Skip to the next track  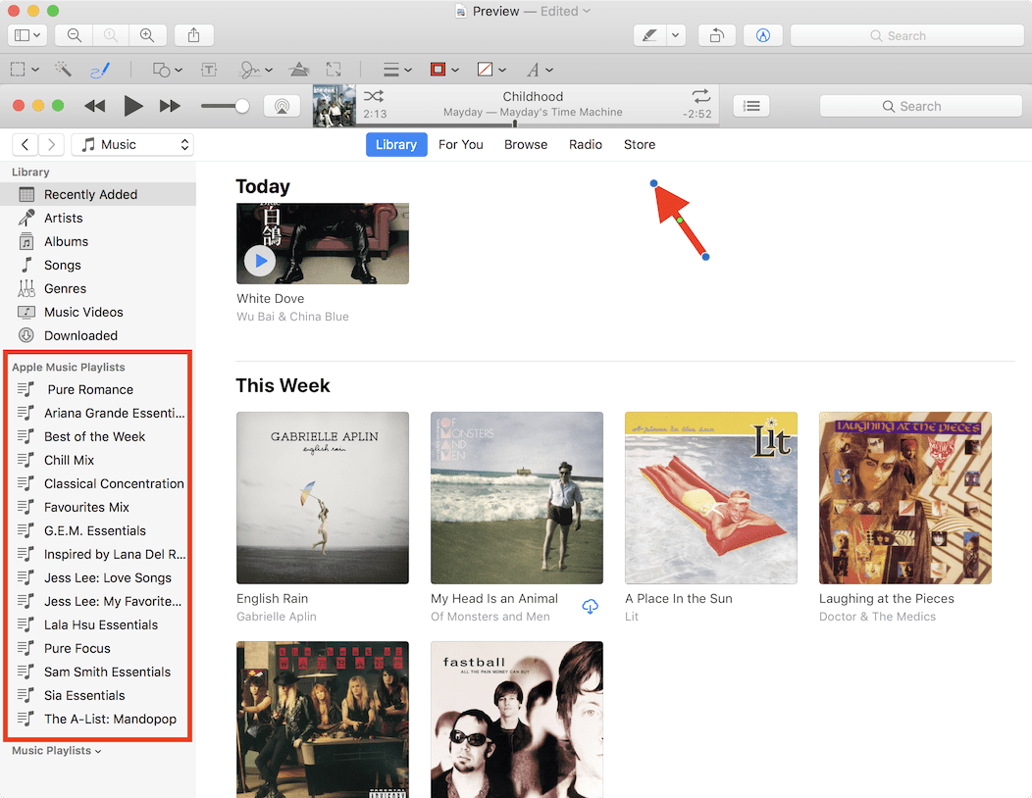tap(170, 106)
